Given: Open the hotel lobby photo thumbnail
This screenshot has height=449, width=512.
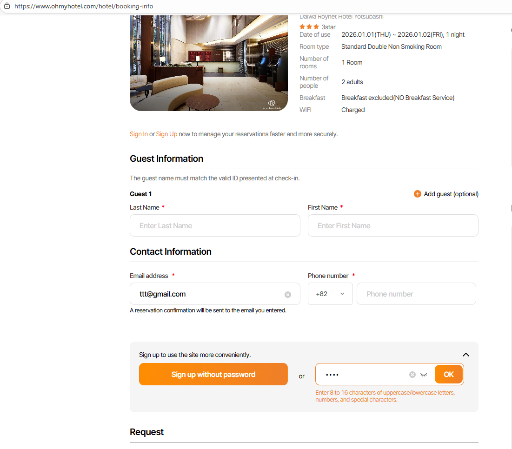Looking at the screenshot, I should [x=208, y=63].
